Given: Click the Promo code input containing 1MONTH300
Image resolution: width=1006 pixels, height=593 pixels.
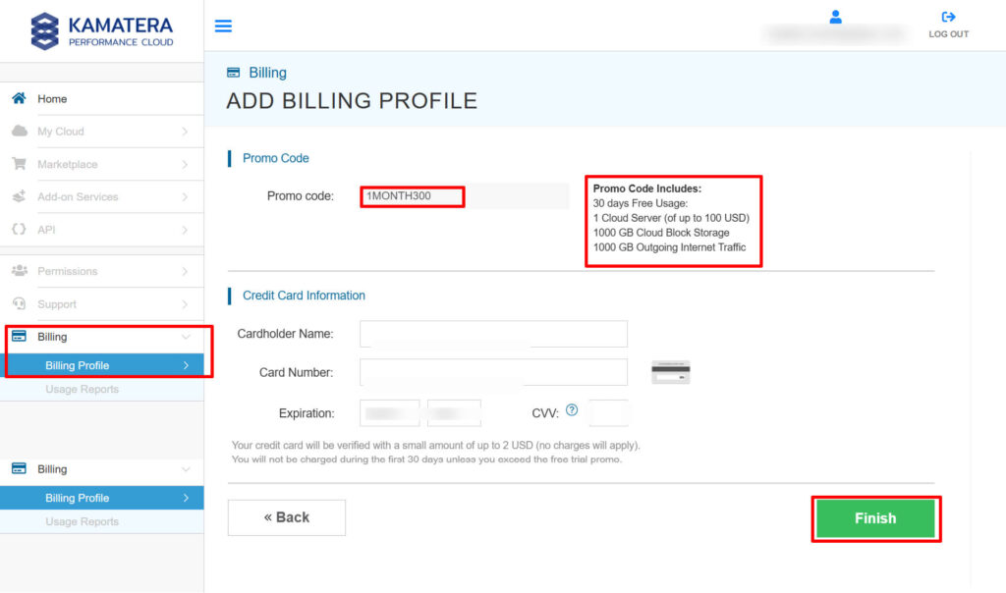Looking at the screenshot, I should coord(412,196).
